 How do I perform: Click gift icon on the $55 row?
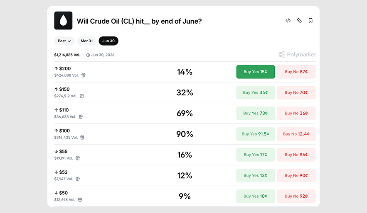click(78, 158)
